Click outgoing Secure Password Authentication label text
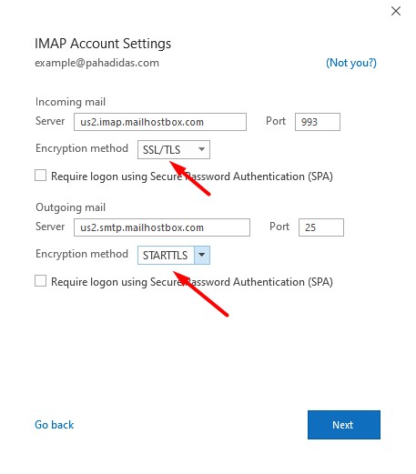This screenshot has width=416, height=474. point(192,282)
